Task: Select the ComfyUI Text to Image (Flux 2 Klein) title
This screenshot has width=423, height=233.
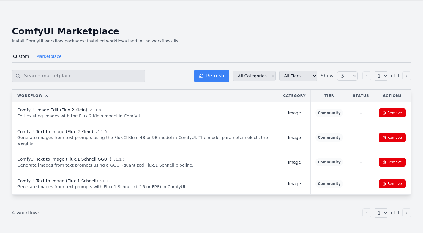Action: click(x=55, y=132)
